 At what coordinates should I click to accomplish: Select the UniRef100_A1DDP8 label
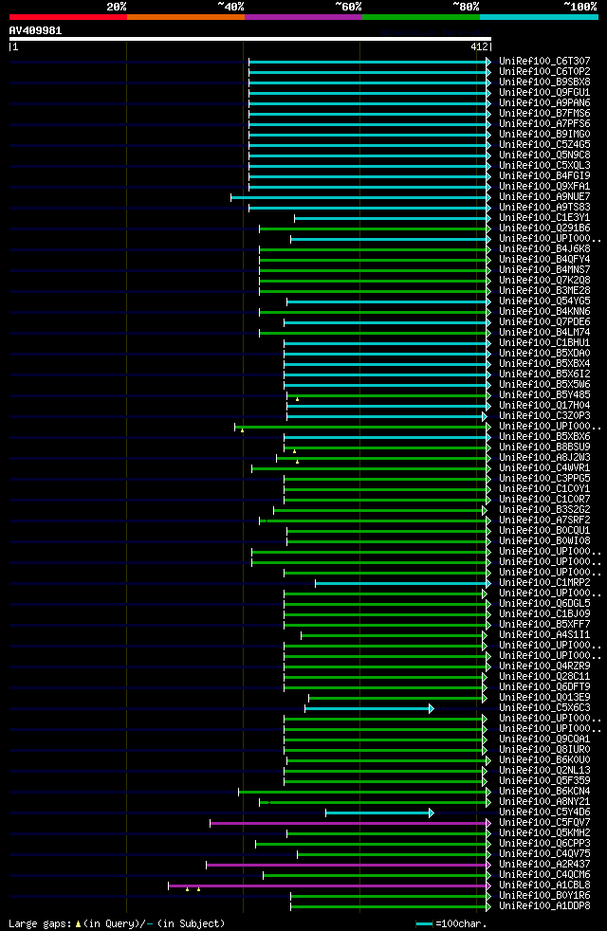coord(544,907)
